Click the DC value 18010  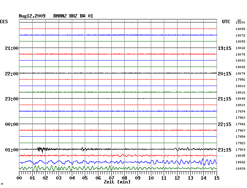pyautogui.click(x=241, y=105)
